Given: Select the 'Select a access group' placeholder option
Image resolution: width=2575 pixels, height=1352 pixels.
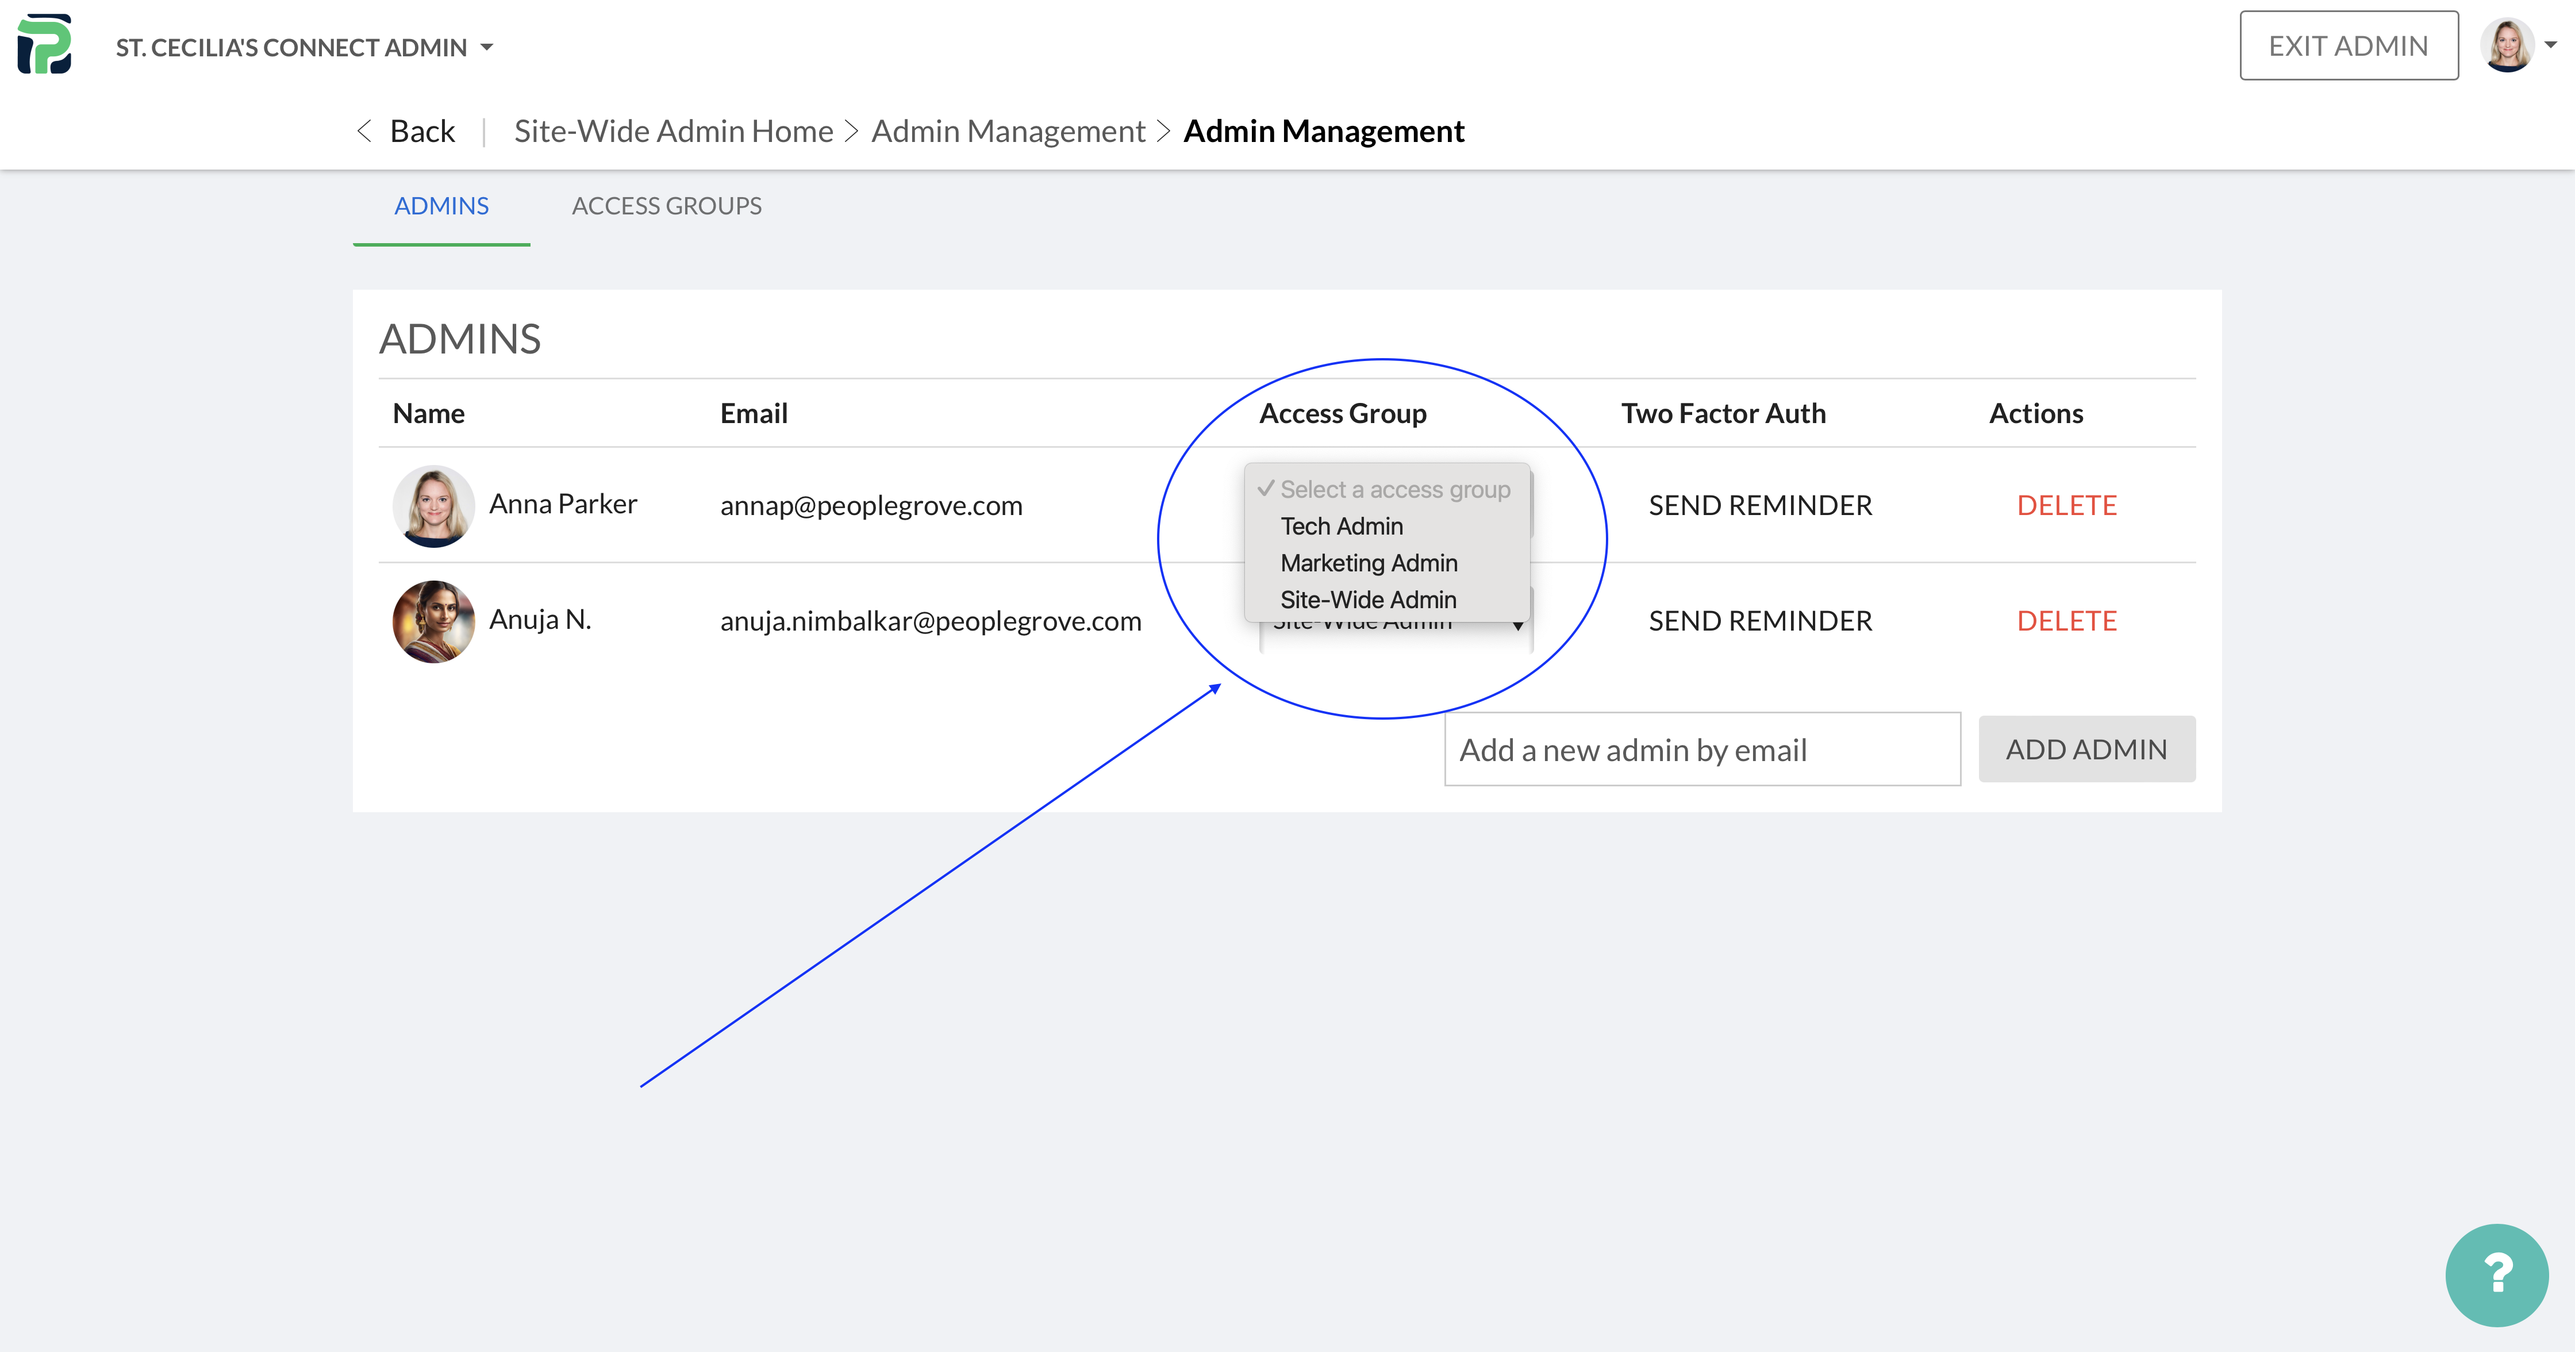Looking at the screenshot, I should coord(1388,489).
